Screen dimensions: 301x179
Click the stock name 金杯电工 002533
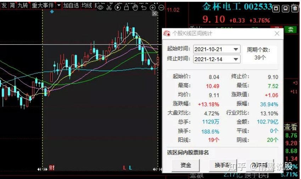(x=237, y=7)
